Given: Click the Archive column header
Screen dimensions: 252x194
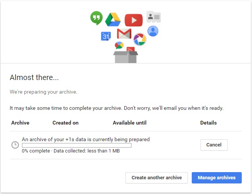Looking at the screenshot, I should tap(20, 123).
